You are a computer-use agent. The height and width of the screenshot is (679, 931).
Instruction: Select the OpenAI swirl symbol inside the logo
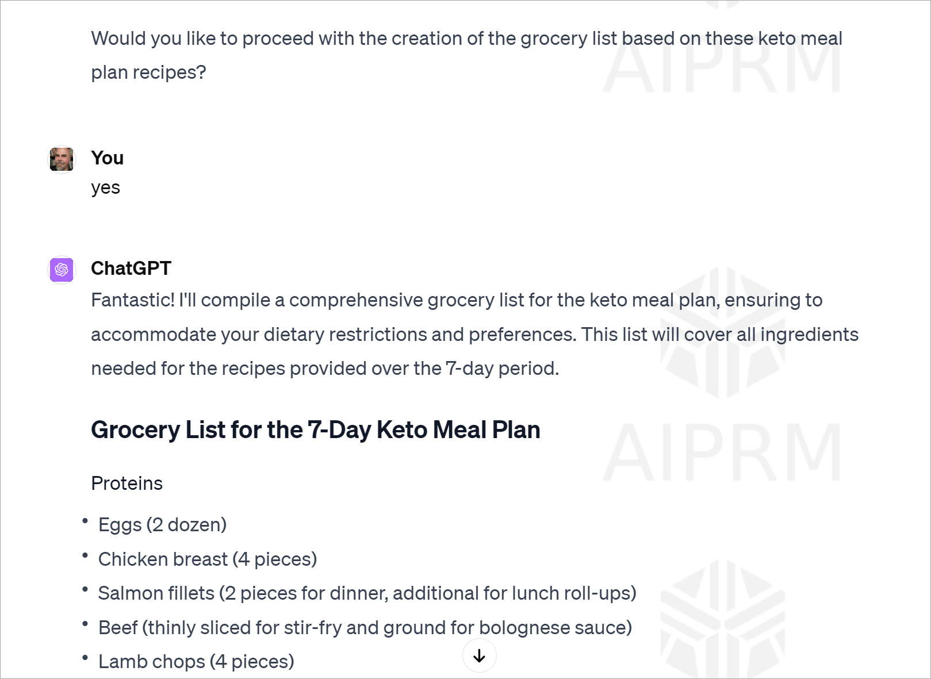point(61,269)
